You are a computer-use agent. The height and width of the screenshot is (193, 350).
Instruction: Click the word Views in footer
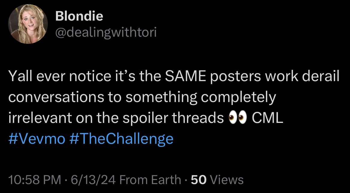click(x=227, y=180)
